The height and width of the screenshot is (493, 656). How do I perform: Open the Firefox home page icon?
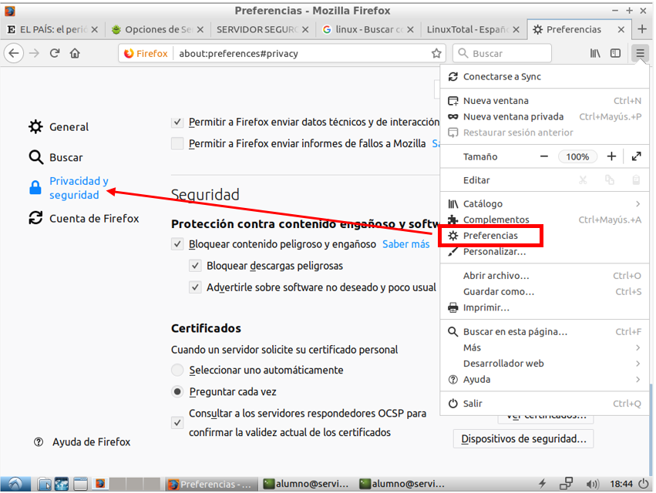click(x=75, y=53)
